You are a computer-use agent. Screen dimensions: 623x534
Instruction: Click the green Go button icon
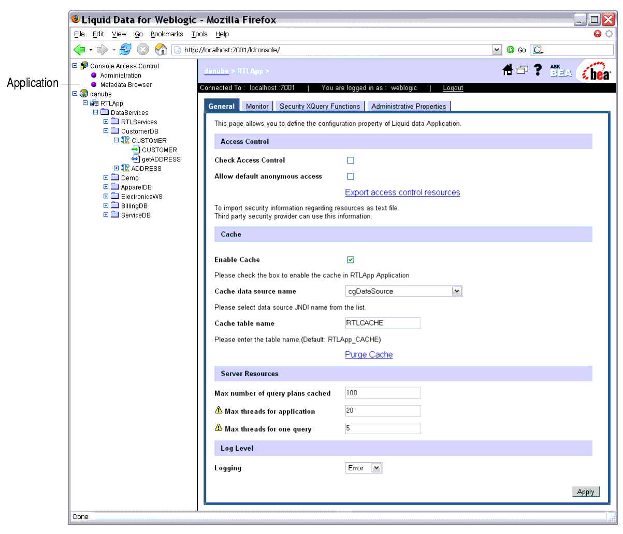tap(511, 50)
